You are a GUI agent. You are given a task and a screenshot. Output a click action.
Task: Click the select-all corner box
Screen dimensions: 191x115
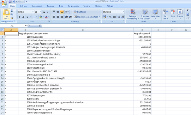(x=2, y=30)
